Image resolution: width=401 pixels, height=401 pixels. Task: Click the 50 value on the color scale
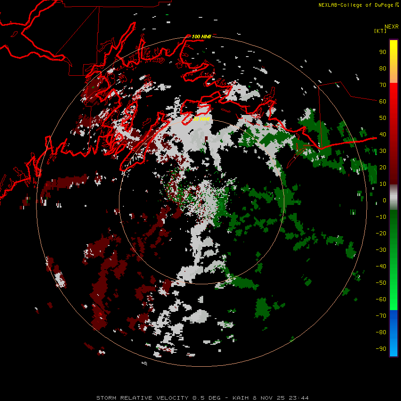pyautogui.click(x=383, y=118)
